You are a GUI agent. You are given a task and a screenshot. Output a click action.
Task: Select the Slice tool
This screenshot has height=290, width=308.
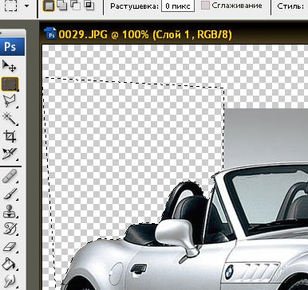pyautogui.click(x=10, y=154)
